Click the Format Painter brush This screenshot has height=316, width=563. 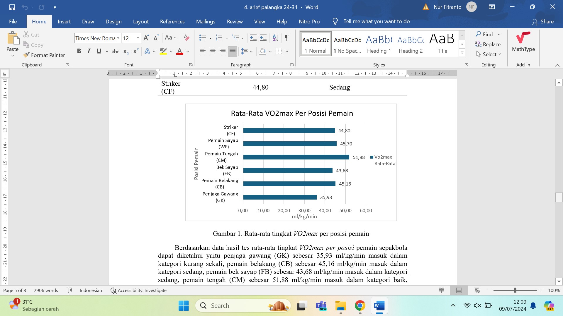point(44,55)
